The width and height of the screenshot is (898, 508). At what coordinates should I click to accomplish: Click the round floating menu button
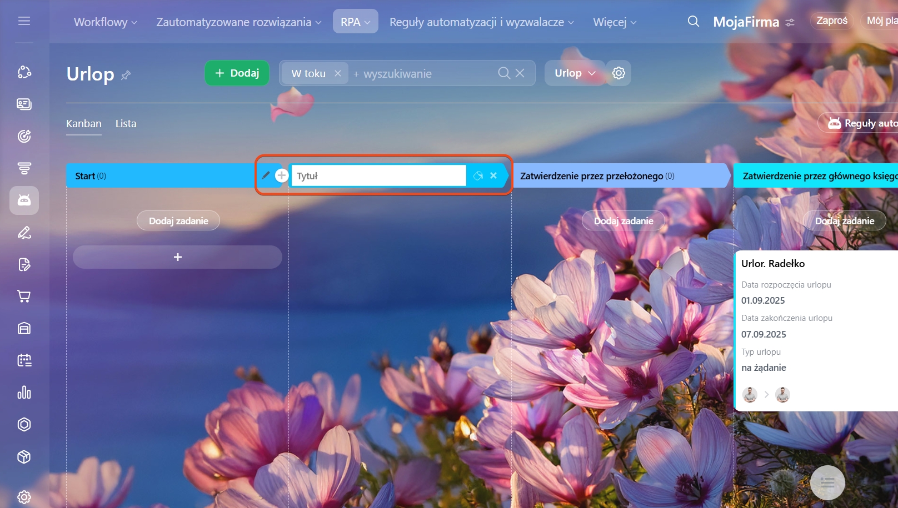[x=827, y=482]
